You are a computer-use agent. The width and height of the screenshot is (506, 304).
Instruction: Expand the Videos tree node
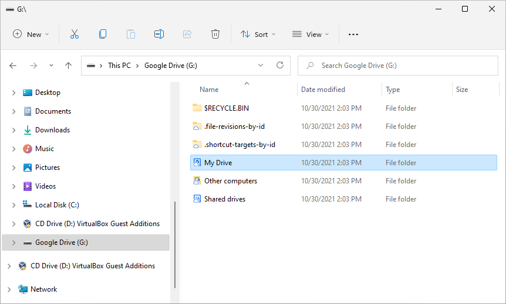(14, 186)
